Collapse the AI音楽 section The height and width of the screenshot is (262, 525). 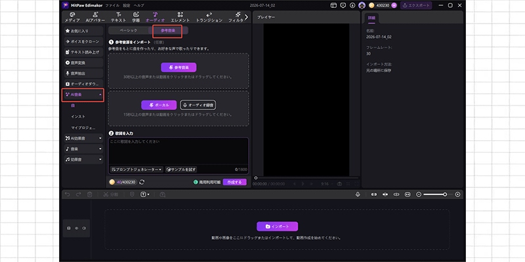(83, 95)
